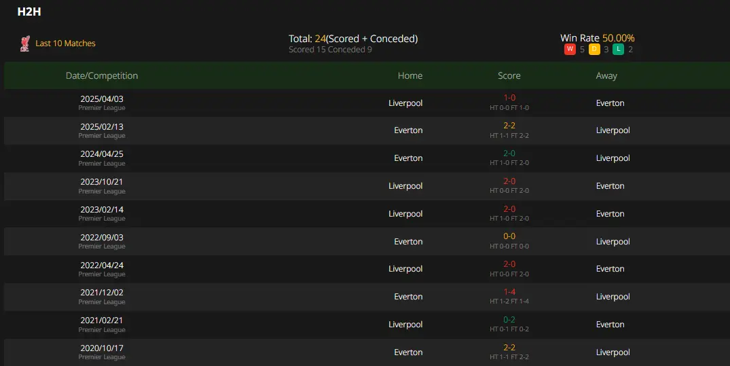Click away team Liverpool in 2021/12/02 row
The height and width of the screenshot is (366, 730).
click(613, 297)
